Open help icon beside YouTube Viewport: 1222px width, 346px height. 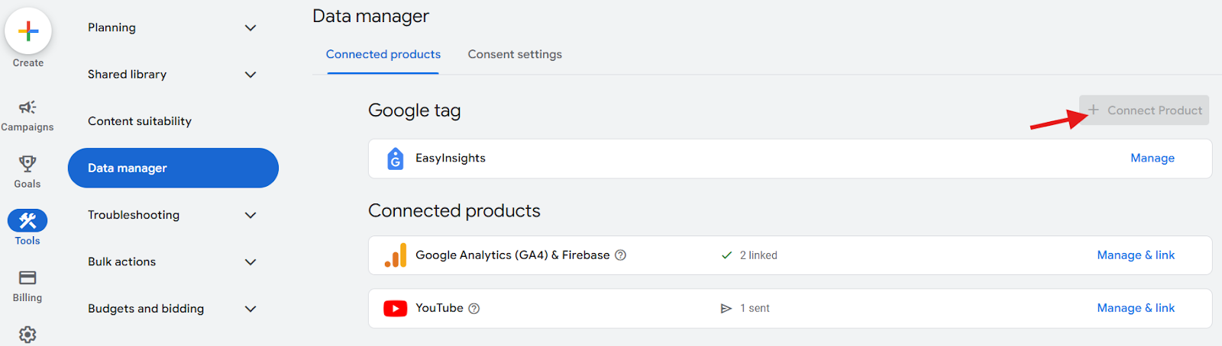tap(474, 309)
